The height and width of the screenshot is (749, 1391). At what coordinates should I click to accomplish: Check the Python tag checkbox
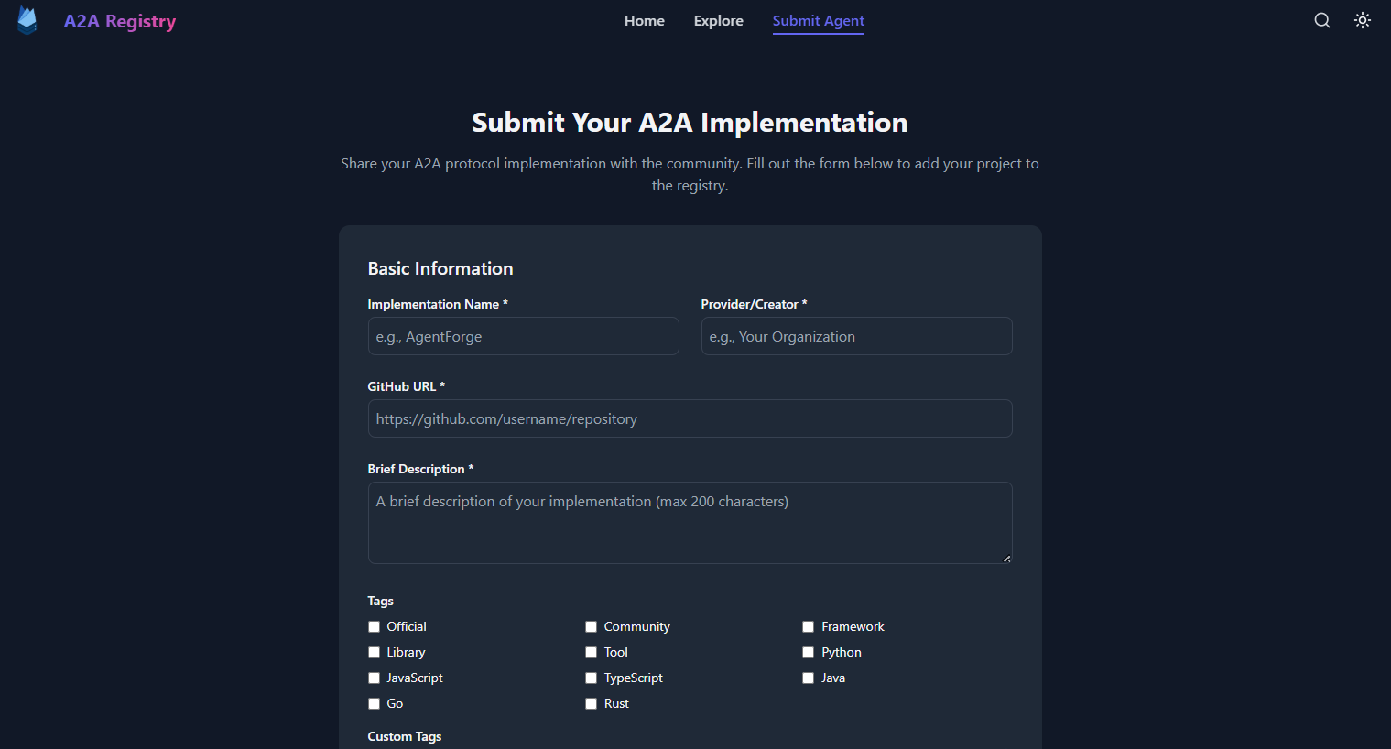coord(809,653)
